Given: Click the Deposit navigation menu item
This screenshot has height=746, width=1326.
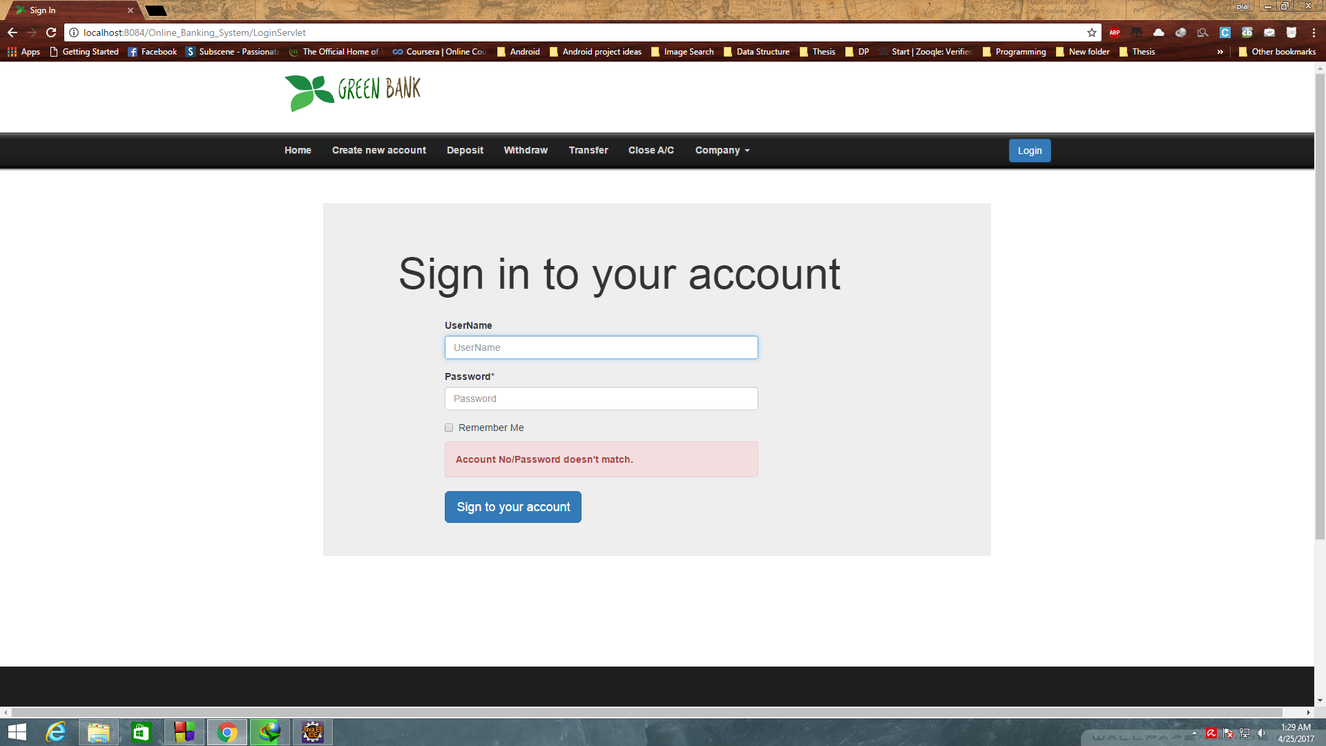Looking at the screenshot, I should (x=465, y=149).
